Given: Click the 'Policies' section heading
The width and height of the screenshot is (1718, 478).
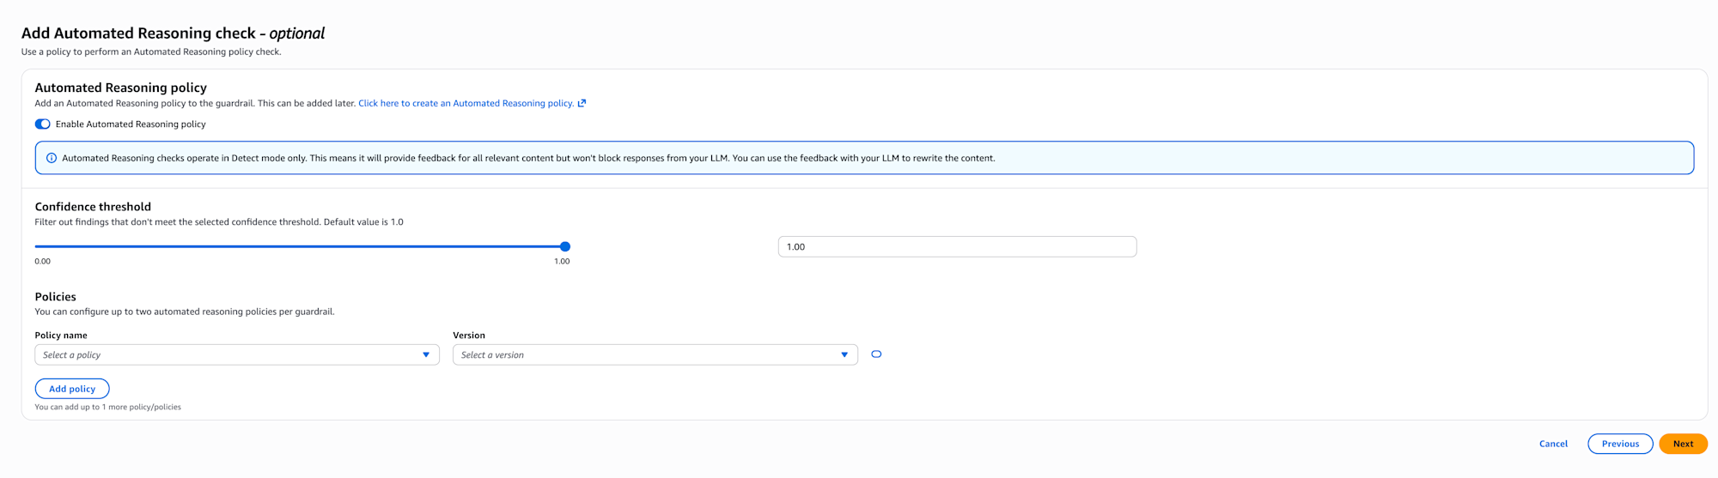Looking at the screenshot, I should (x=55, y=297).
